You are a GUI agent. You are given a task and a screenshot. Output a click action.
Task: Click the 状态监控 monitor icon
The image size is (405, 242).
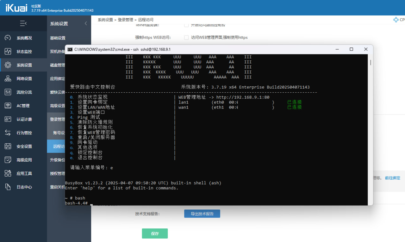8,52
